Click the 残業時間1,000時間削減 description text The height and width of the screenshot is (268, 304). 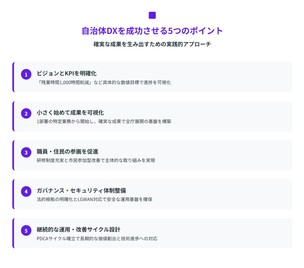click(104, 82)
